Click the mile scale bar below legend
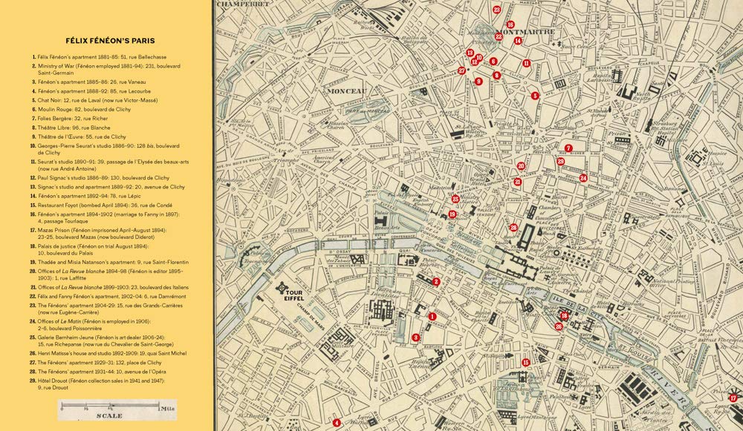Image resolution: width=743 pixels, height=431 pixels. coord(117,408)
